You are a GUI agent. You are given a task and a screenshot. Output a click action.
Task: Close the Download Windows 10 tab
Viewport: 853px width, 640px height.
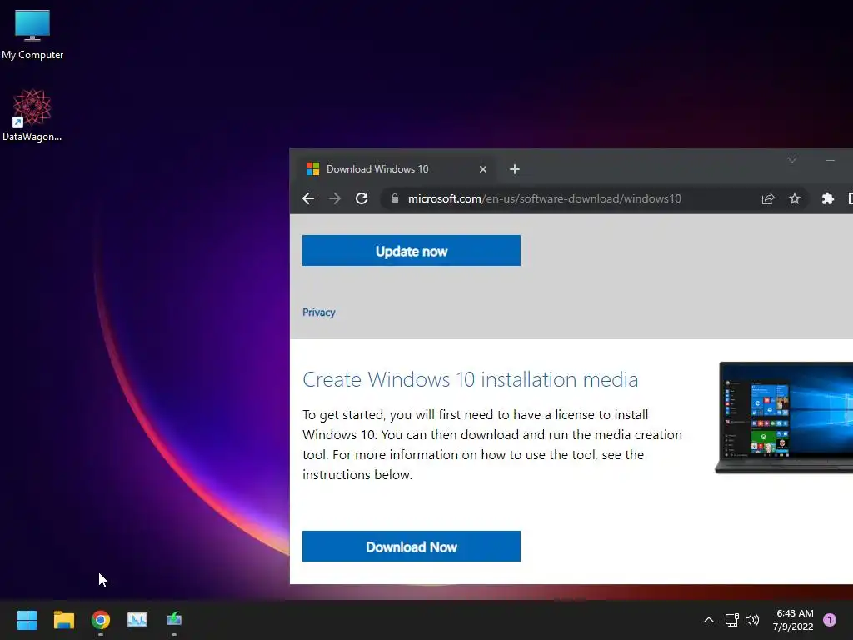482,169
